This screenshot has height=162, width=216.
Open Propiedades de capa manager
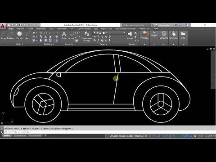click(86, 36)
